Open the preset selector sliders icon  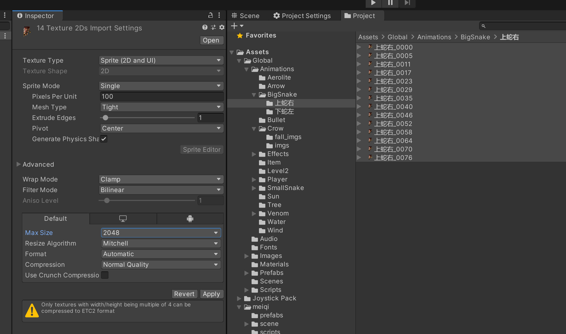213,27
